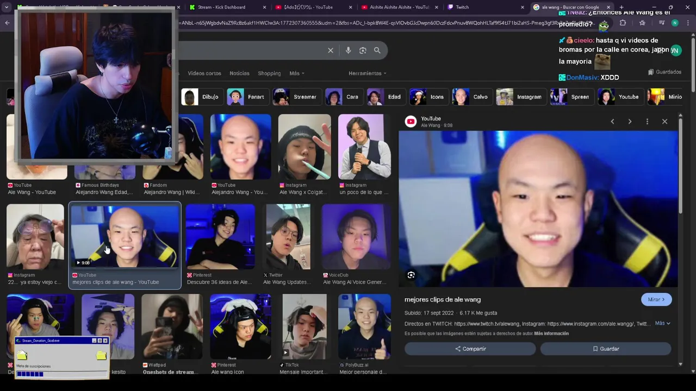696x391 pixels.
Task: Open the Videos cortos search filter
Action: click(204, 73)
